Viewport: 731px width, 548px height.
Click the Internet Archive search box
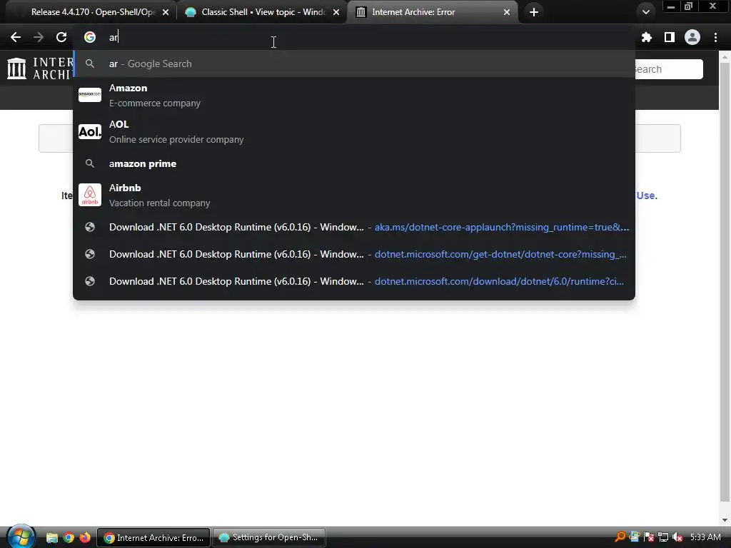(x=668, y=69)
